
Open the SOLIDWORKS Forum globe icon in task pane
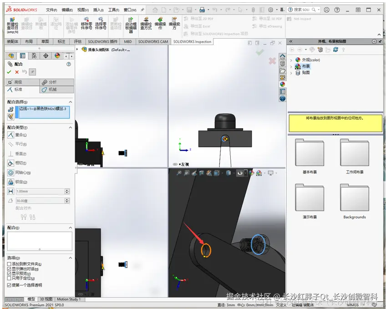(x=282, y=98)
